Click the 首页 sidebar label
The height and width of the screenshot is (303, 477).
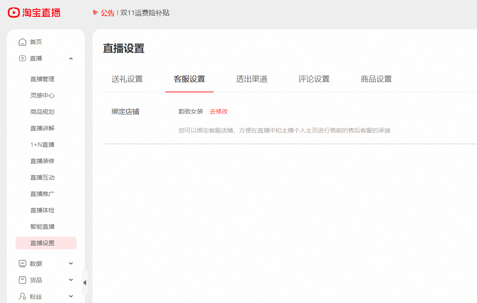(x=36, y=42)
